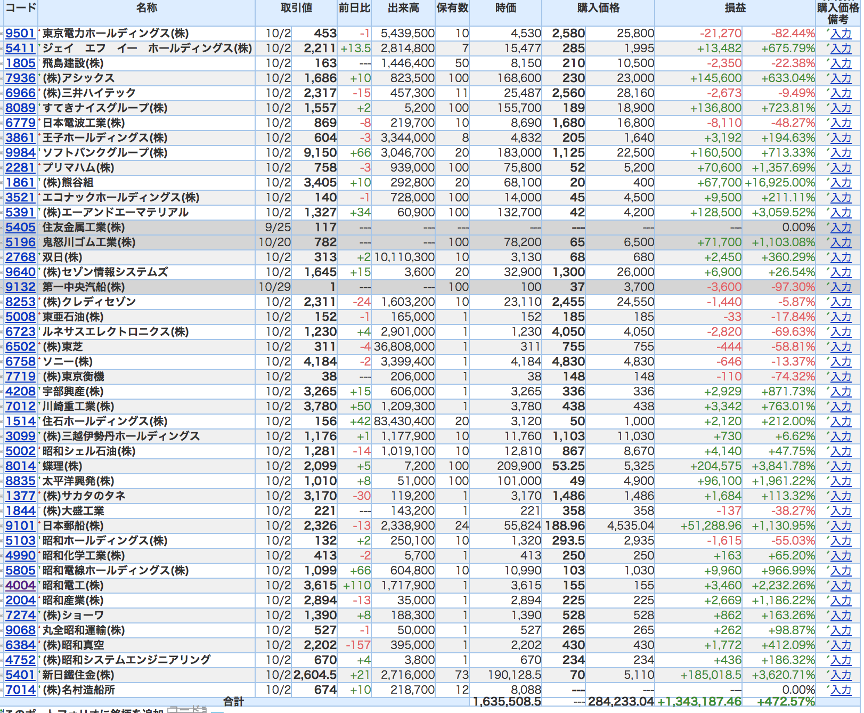Click the 時価 column header
864x713 pixels.
(506, 7)
